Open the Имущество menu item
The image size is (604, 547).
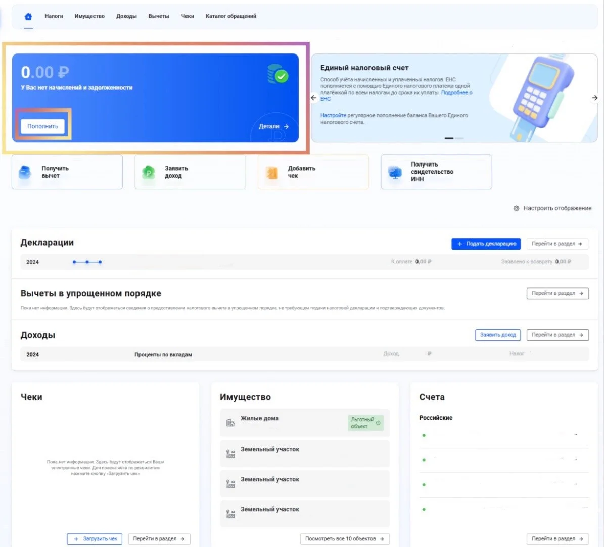tap(89, 16)
